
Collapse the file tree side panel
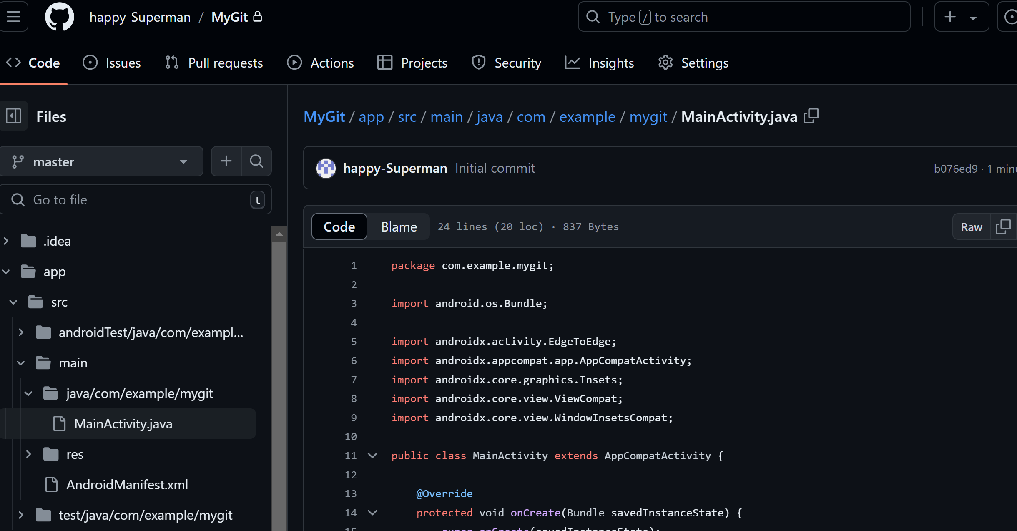pyautogui.click(x=14, y=116)
